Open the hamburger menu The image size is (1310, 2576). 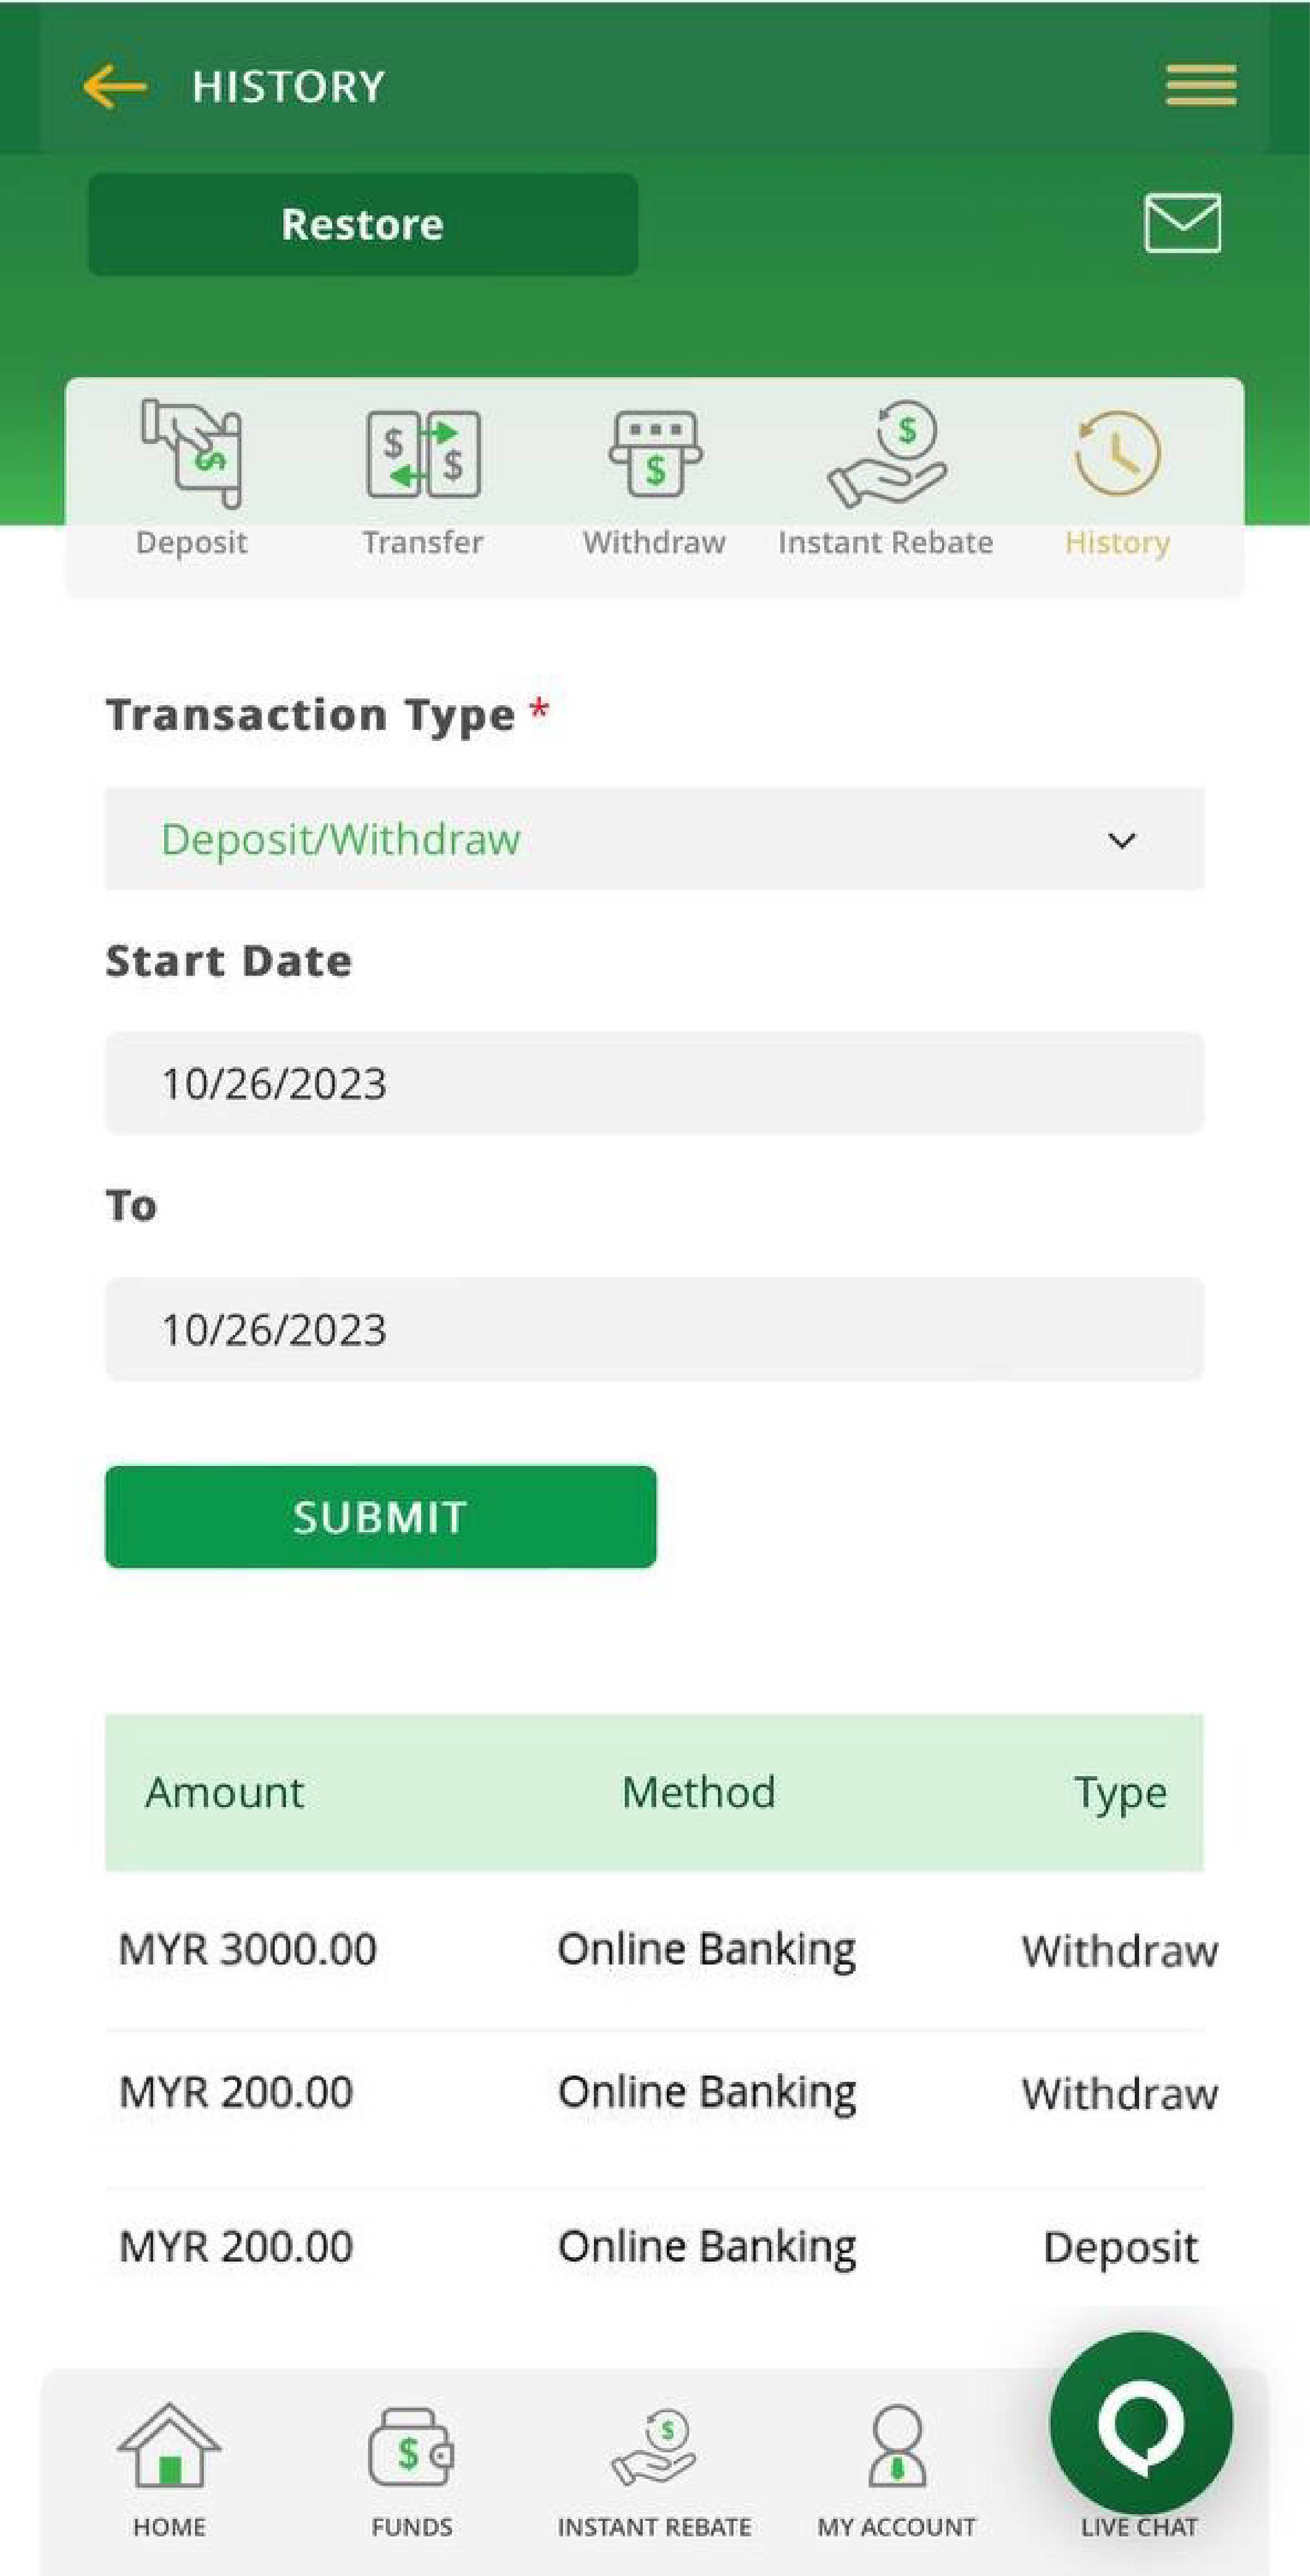pos(1200,85)
